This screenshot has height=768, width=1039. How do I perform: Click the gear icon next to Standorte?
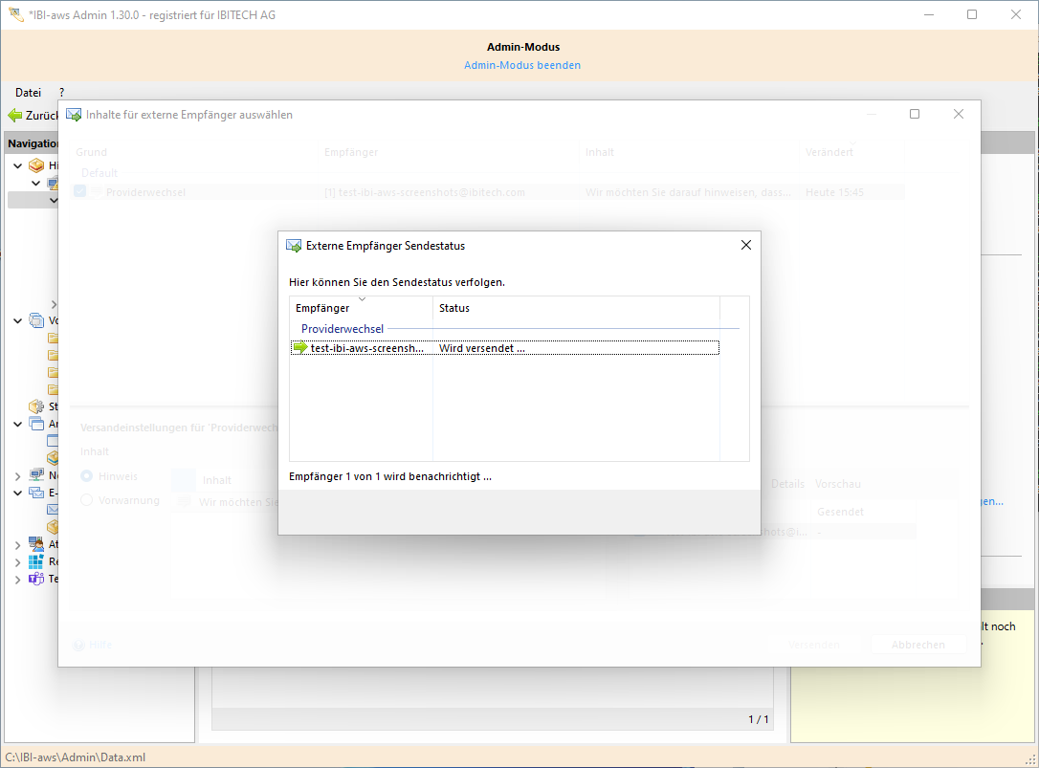pos(35,405)
